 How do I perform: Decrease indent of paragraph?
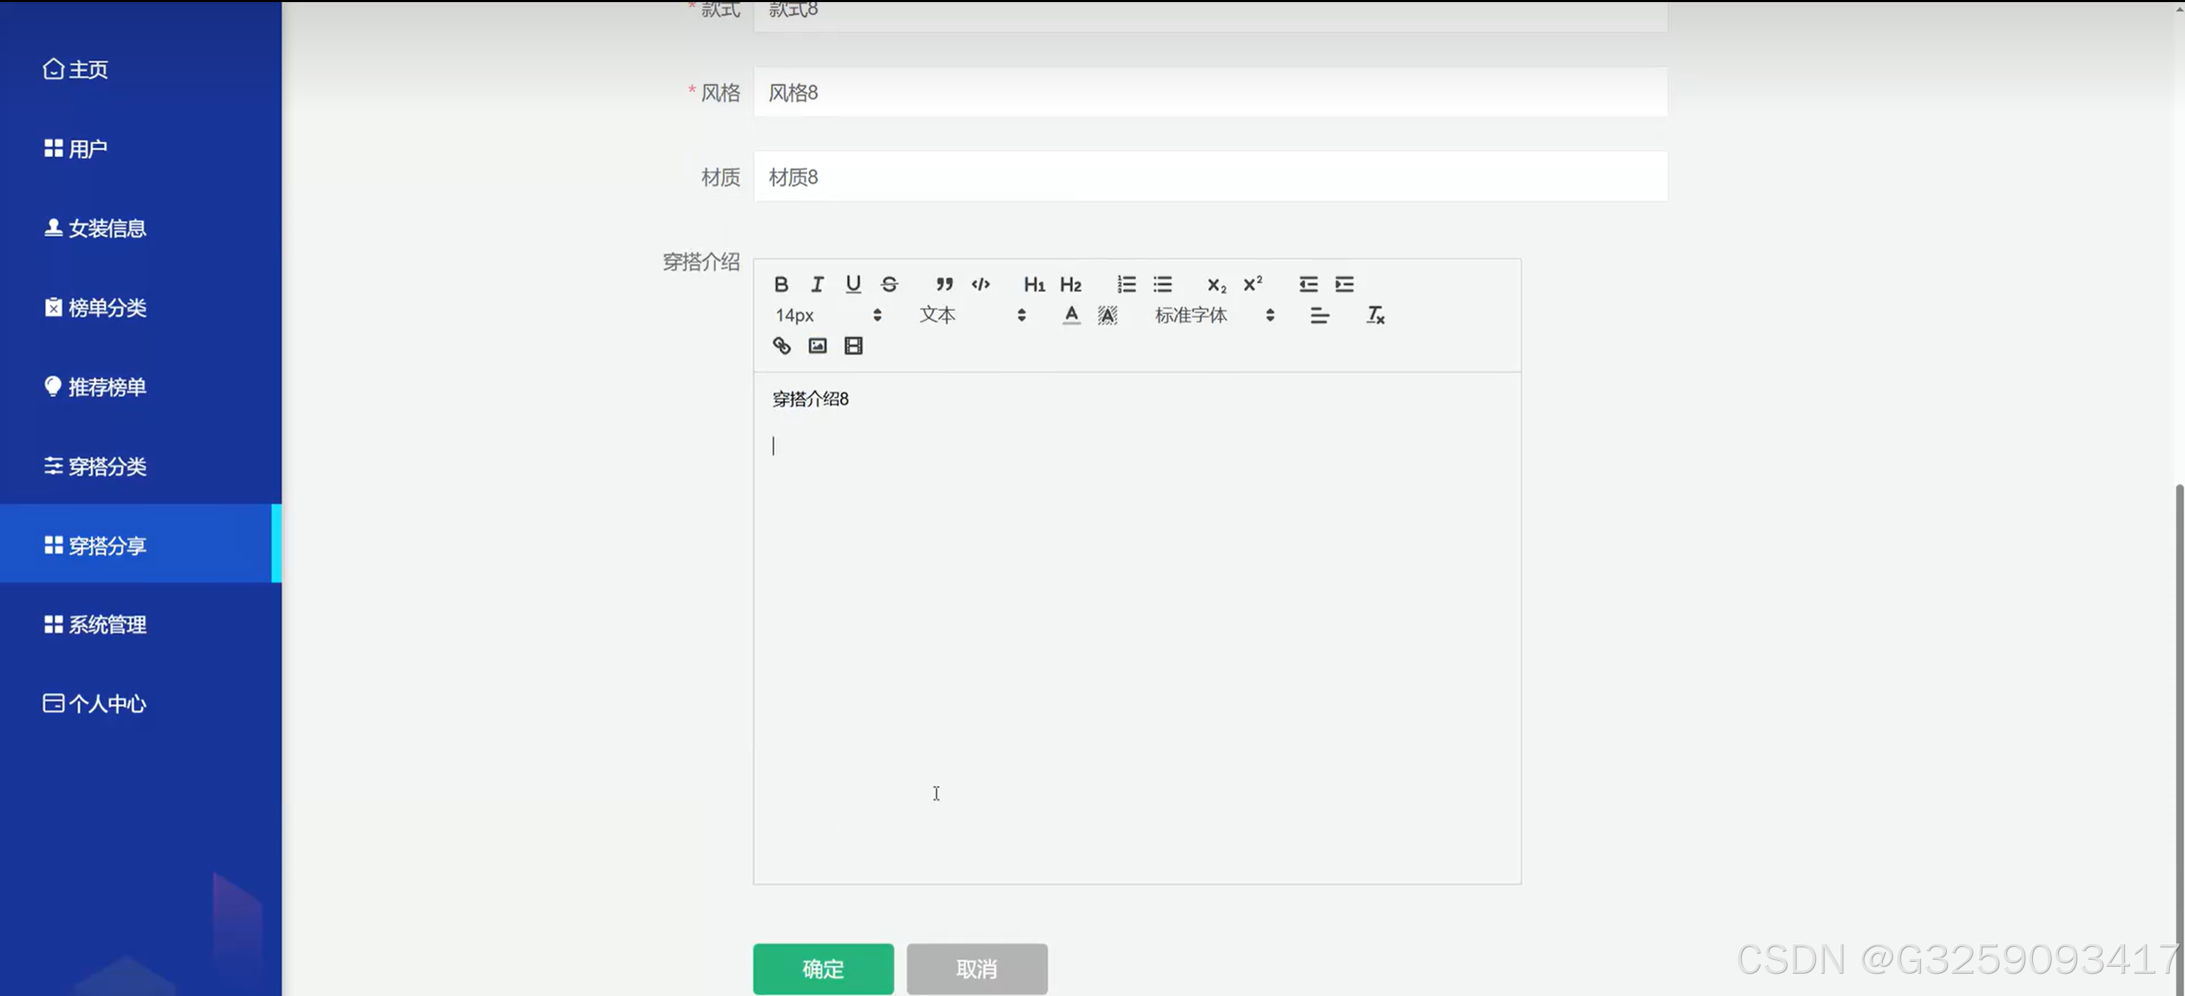tap(1308, 284)
